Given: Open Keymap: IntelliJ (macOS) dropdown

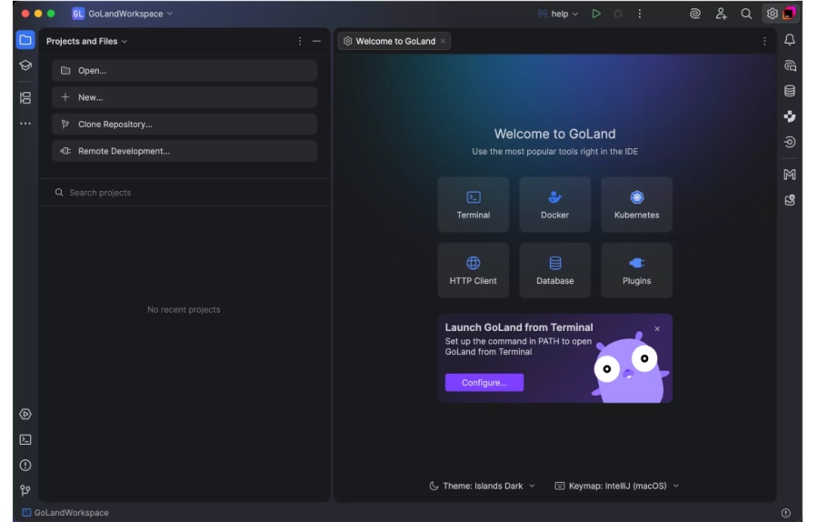Looking at the screenshot, I should [616, 486].
